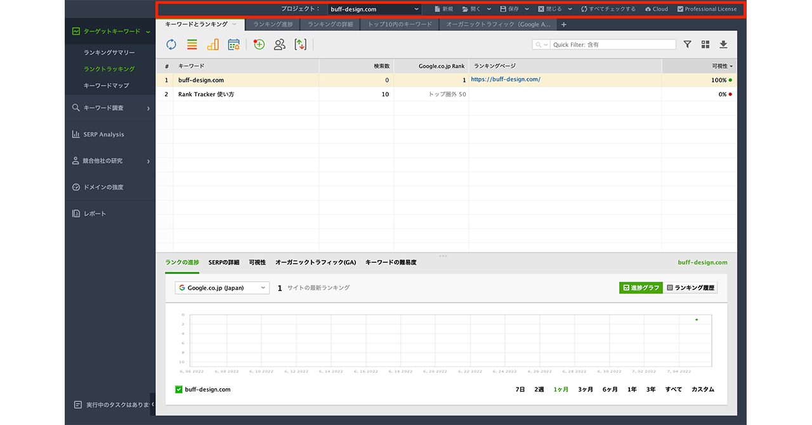
Task: Open the calendar scheduler icon with bell
Action: [233, 44]
